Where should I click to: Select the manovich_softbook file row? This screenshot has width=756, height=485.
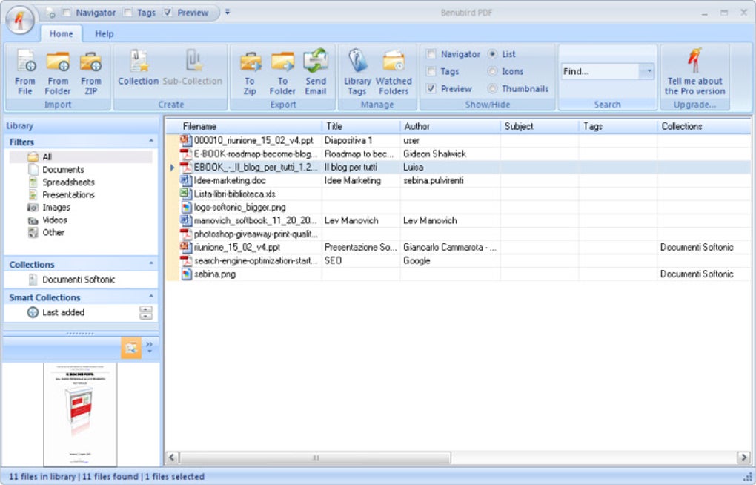coord(458,220)
